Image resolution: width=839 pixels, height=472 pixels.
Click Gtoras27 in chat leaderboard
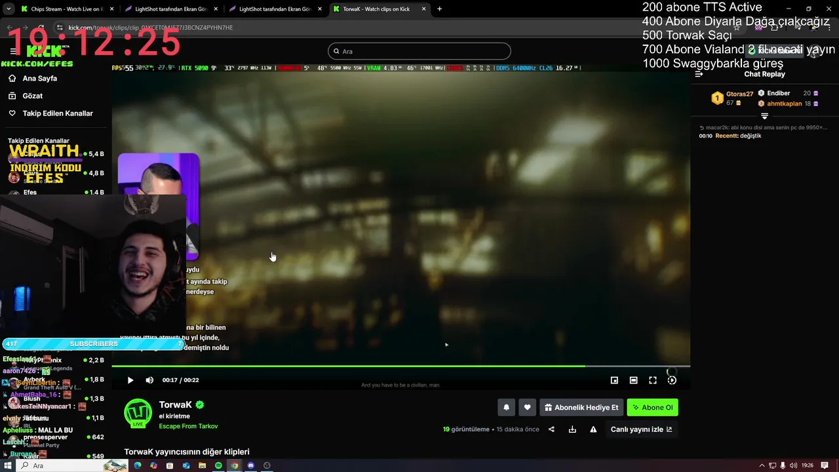click(x=739, y=94)
